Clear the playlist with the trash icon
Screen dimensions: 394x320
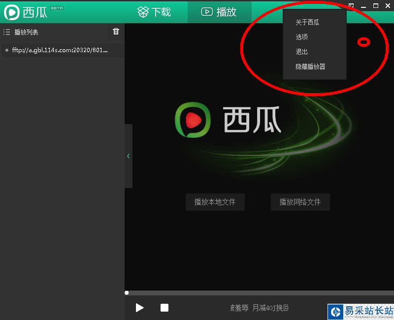(x=116, y=32)
